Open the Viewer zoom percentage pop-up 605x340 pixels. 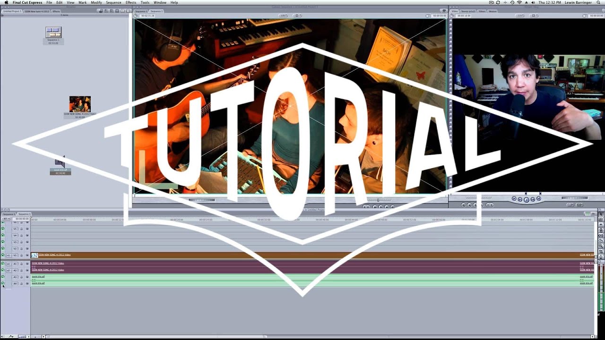coord(519,16)
